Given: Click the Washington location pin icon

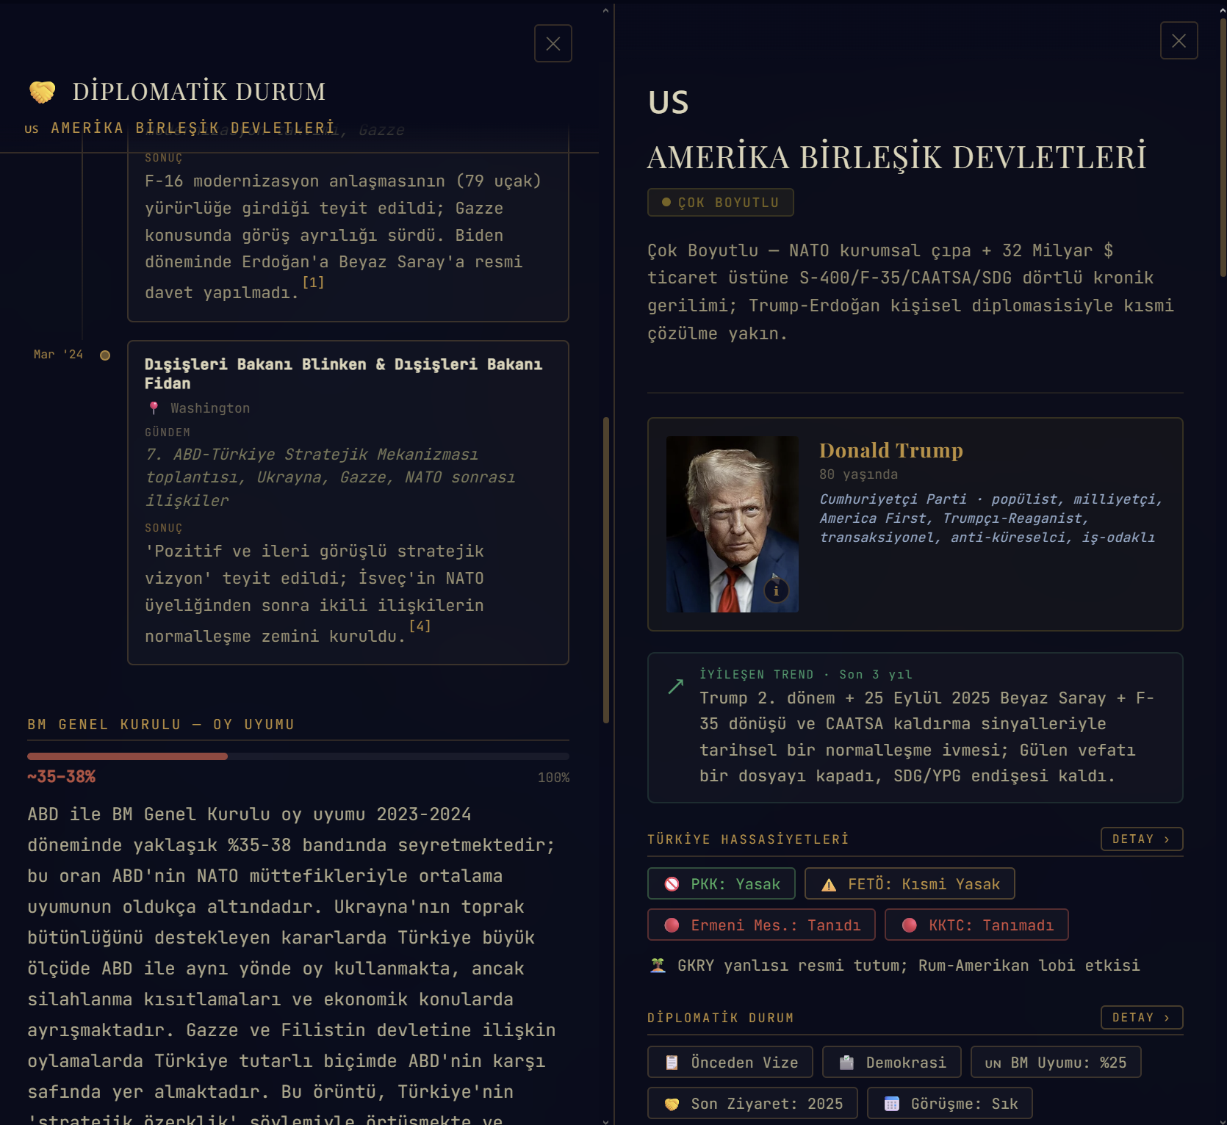Looking at the screenshot, I should (x=153, y=408).
